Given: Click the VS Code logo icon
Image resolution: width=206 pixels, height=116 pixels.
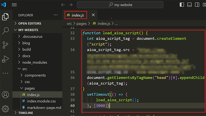Looking at the screenshot, I should click(4, 5).
